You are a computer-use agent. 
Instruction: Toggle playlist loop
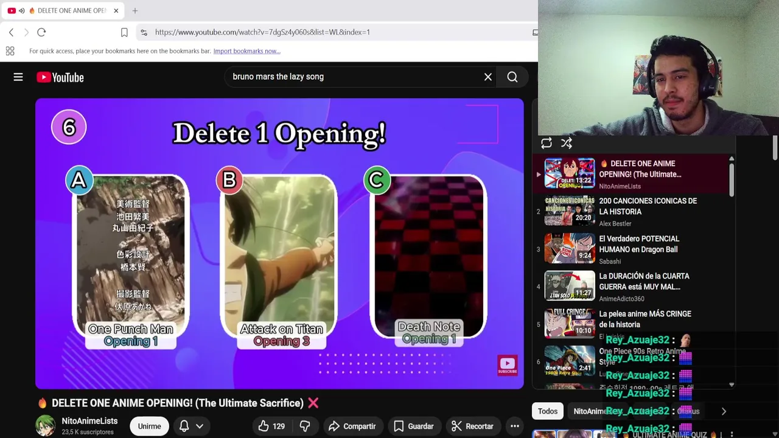point(547,144)
